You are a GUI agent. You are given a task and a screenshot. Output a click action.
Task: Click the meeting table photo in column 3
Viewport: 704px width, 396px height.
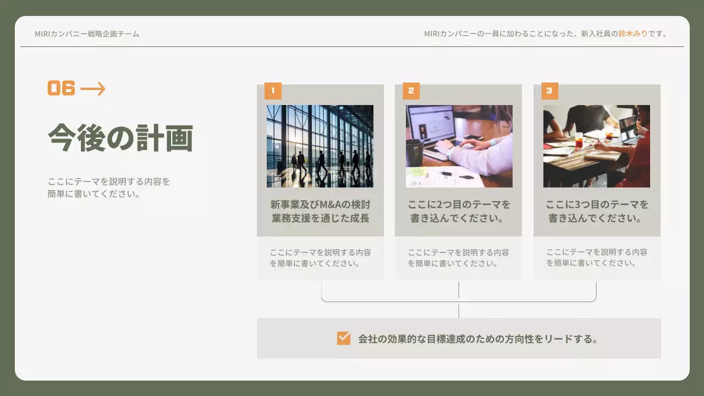(597, 146)
